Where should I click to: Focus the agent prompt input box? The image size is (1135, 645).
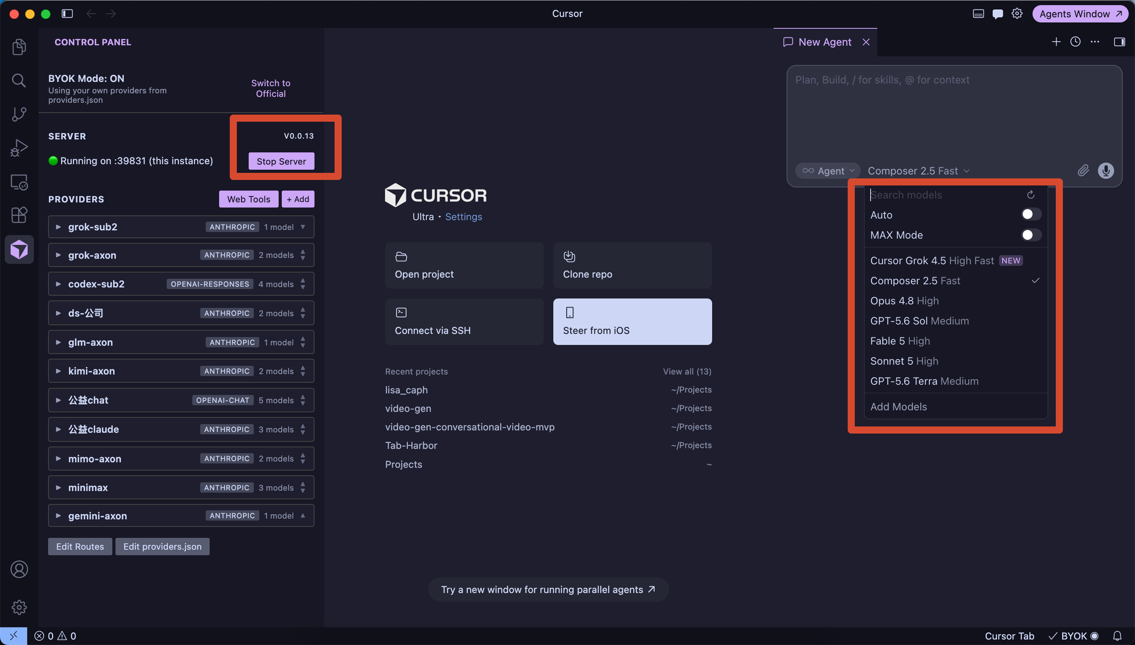[954, 113]
